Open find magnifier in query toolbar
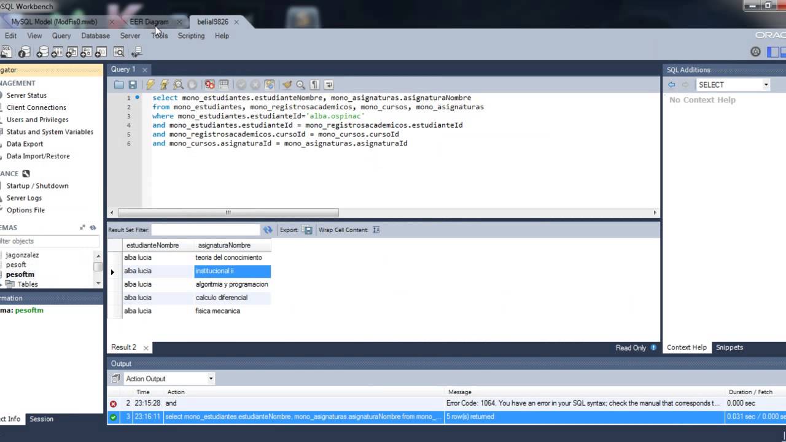 pyautogui.click(x=301, y=85)
